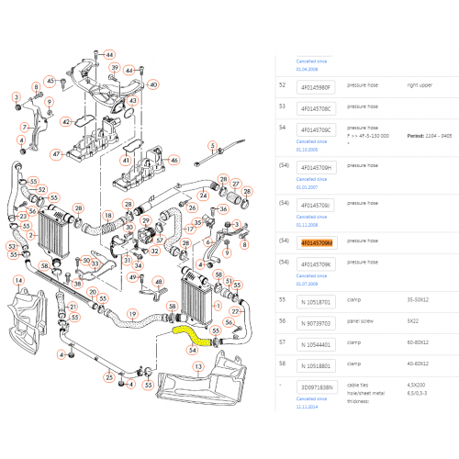Open clamp part N 10518701
The width and height of the screenshot is (459, 459).
coord(316,302)
